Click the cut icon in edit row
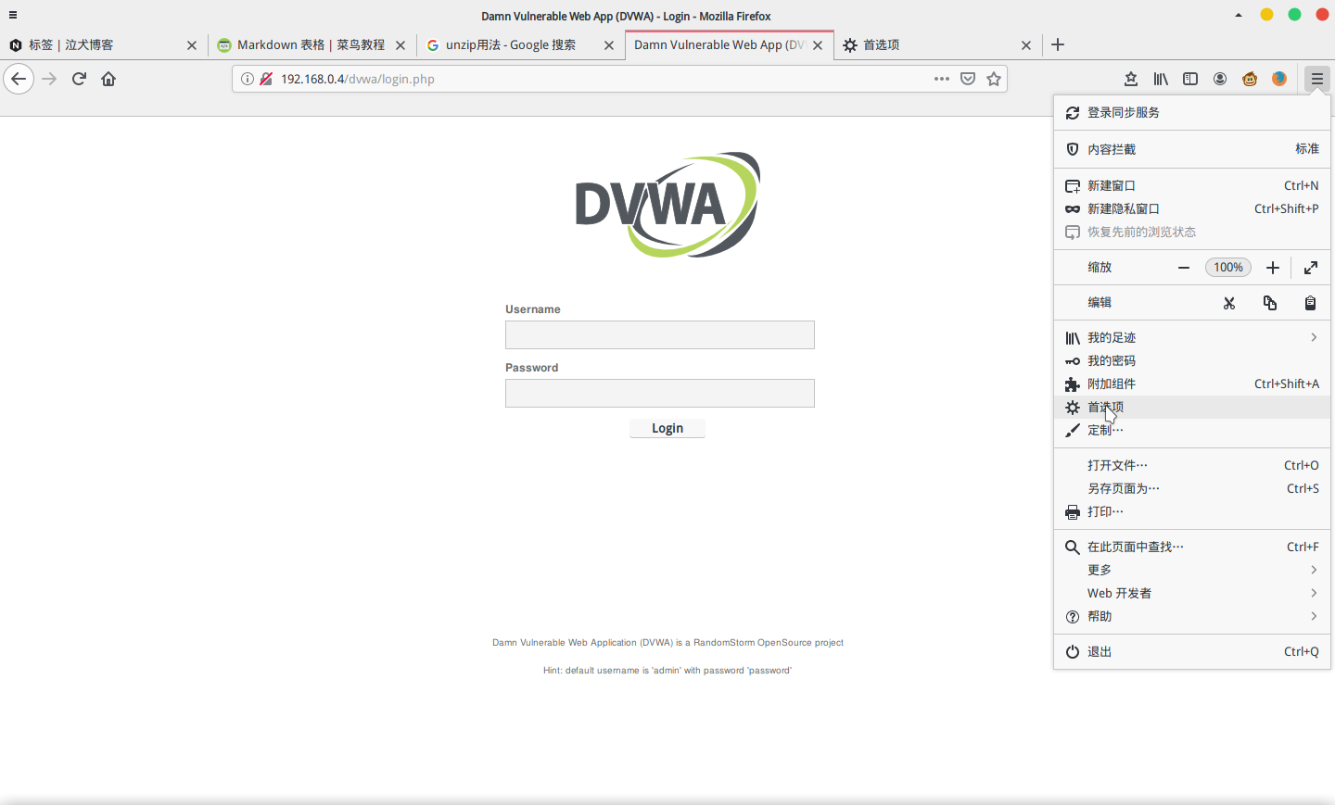1335x805 pixels. coord(1229,303)
